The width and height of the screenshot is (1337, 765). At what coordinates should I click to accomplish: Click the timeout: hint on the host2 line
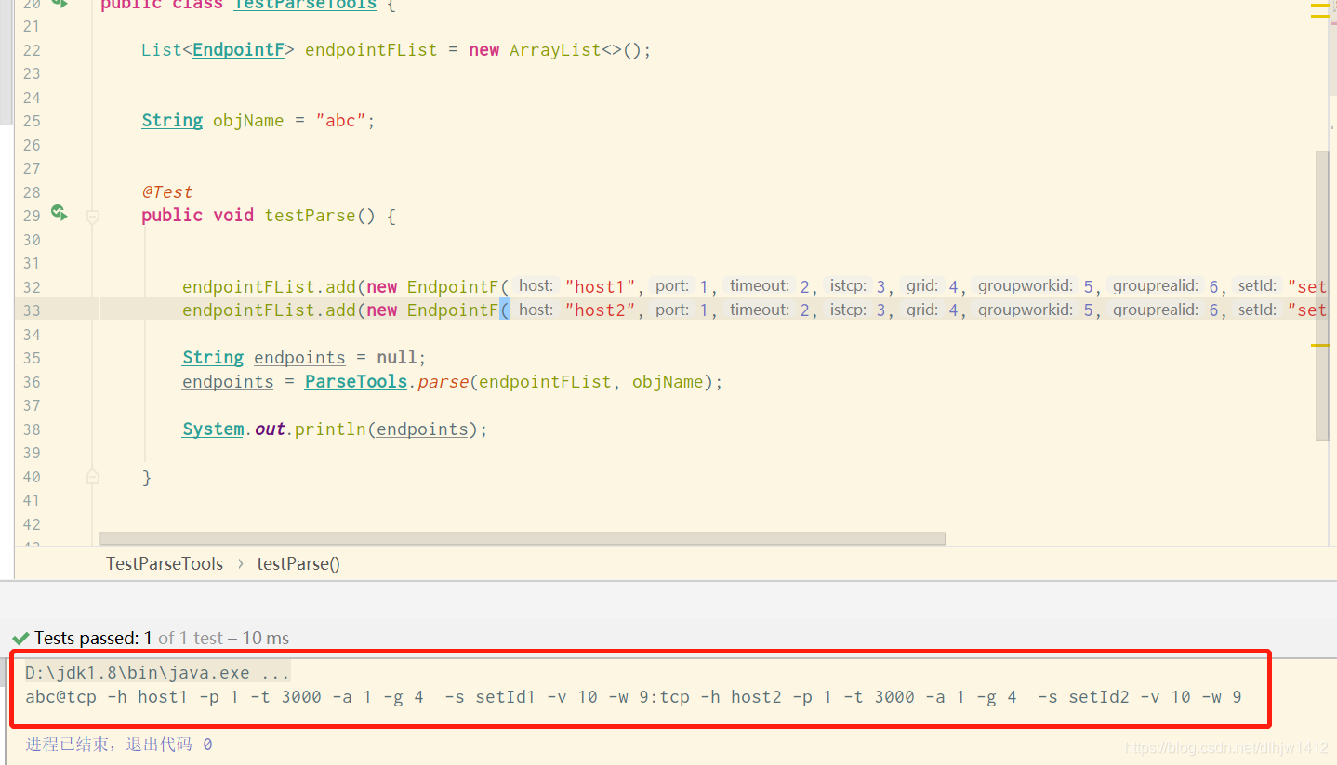point(760,310)
